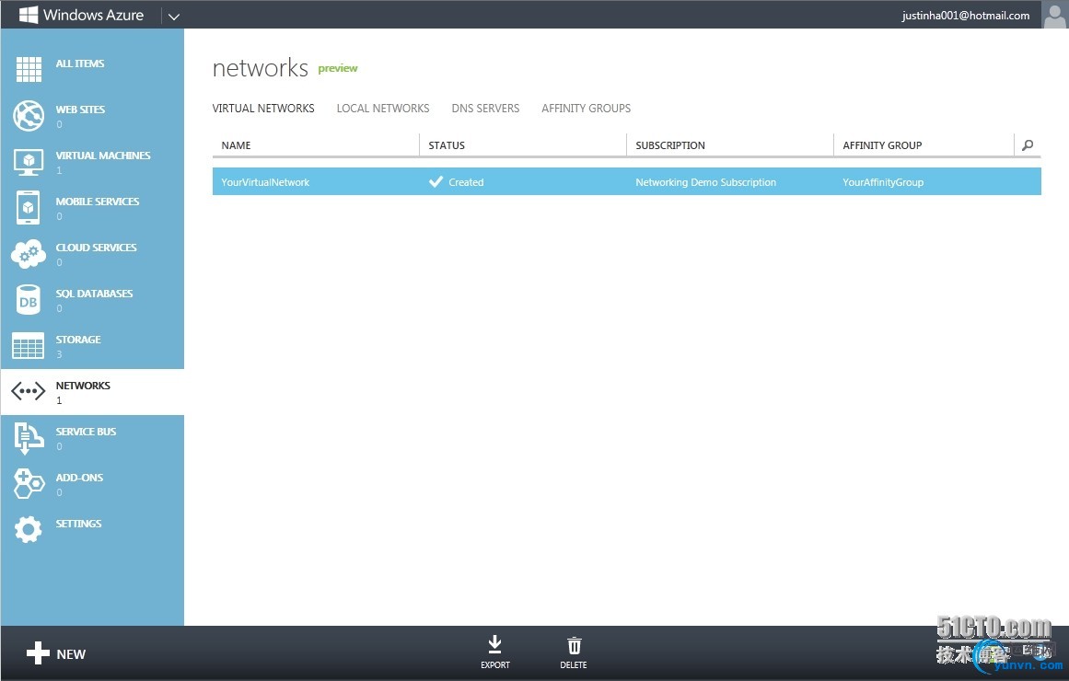Click the Windows Azure logo icon

[28, 15]
